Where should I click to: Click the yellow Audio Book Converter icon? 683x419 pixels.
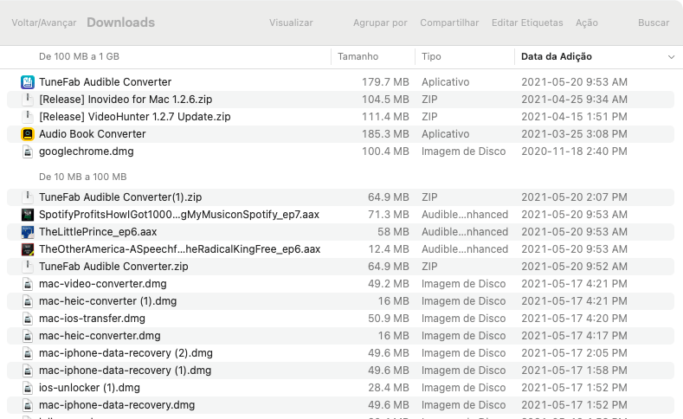(x=28, y=134)
